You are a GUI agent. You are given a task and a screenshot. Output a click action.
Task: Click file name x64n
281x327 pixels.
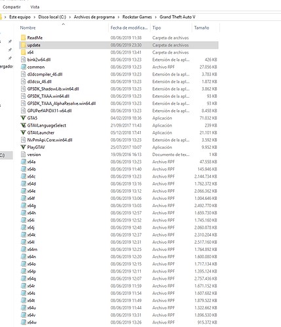pos(31,257)
